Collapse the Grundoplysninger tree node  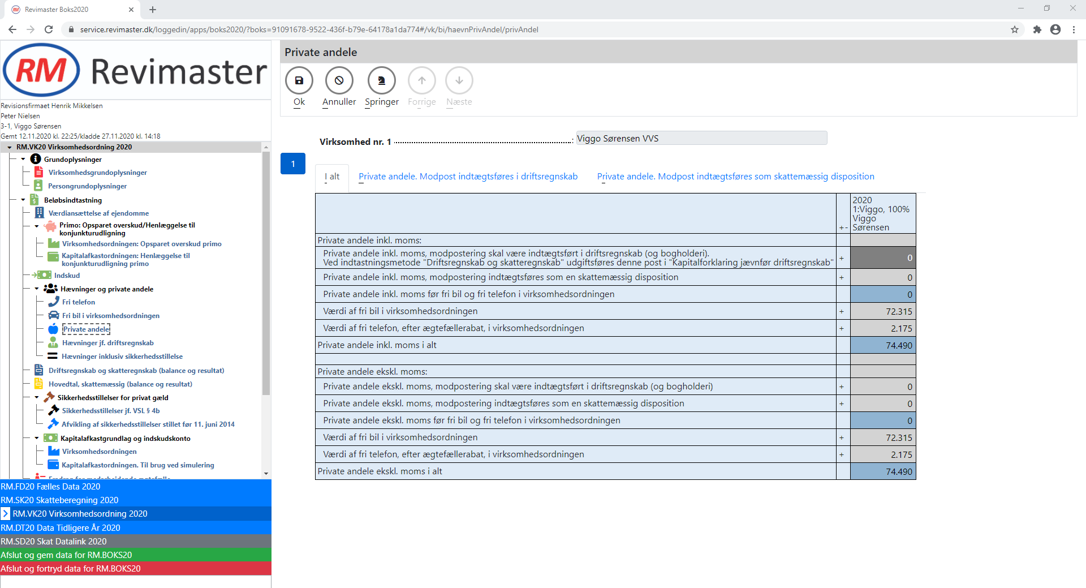[x=23, y=159]
